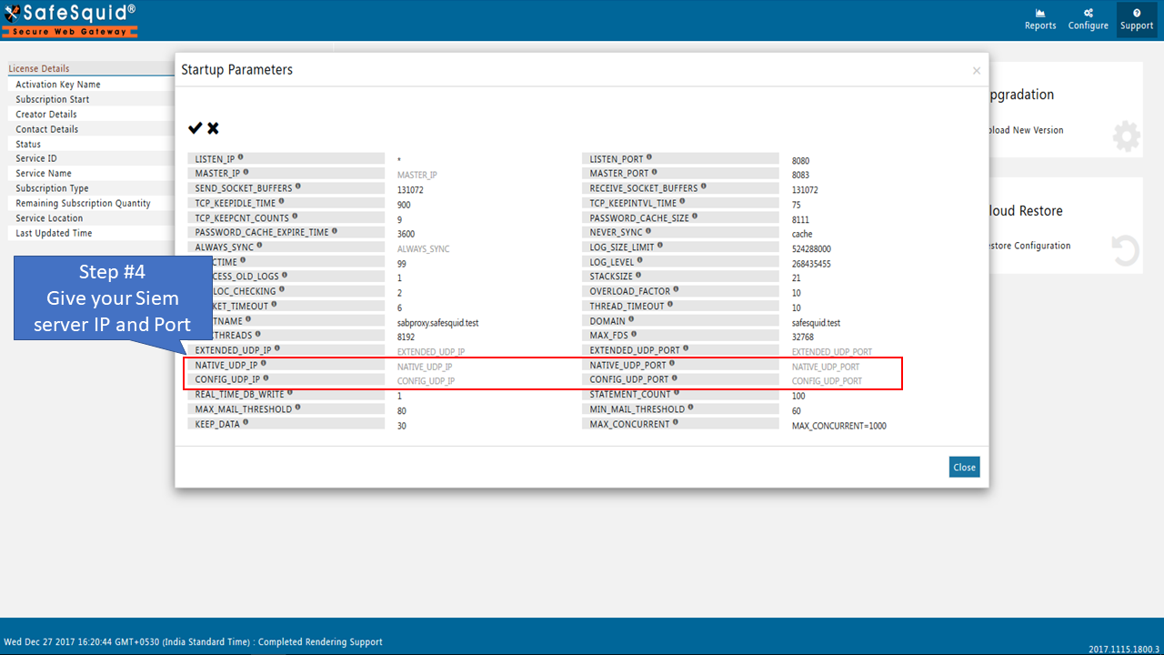1164x655 pixels.
Task: Click info icon beside LISTEN_IP
Action: [240, 158]
